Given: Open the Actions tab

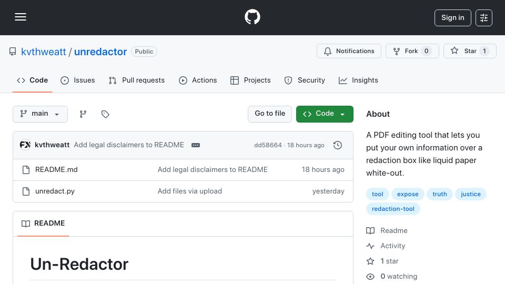Looking at the screenshot, I should [x=198, y=80].
